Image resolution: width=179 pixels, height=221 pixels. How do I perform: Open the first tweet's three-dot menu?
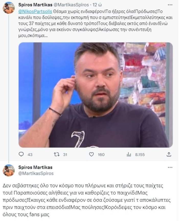[170, 5]
